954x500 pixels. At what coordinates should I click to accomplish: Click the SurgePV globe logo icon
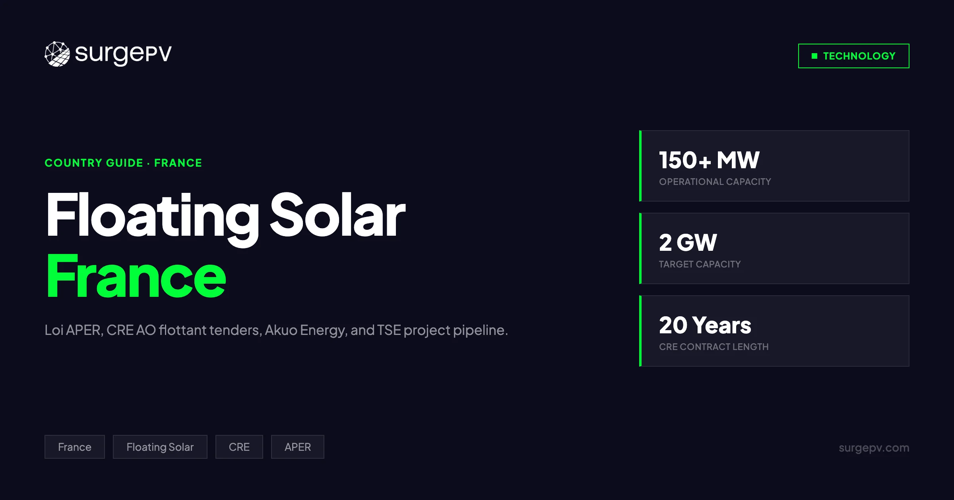(x=57, y=54)
